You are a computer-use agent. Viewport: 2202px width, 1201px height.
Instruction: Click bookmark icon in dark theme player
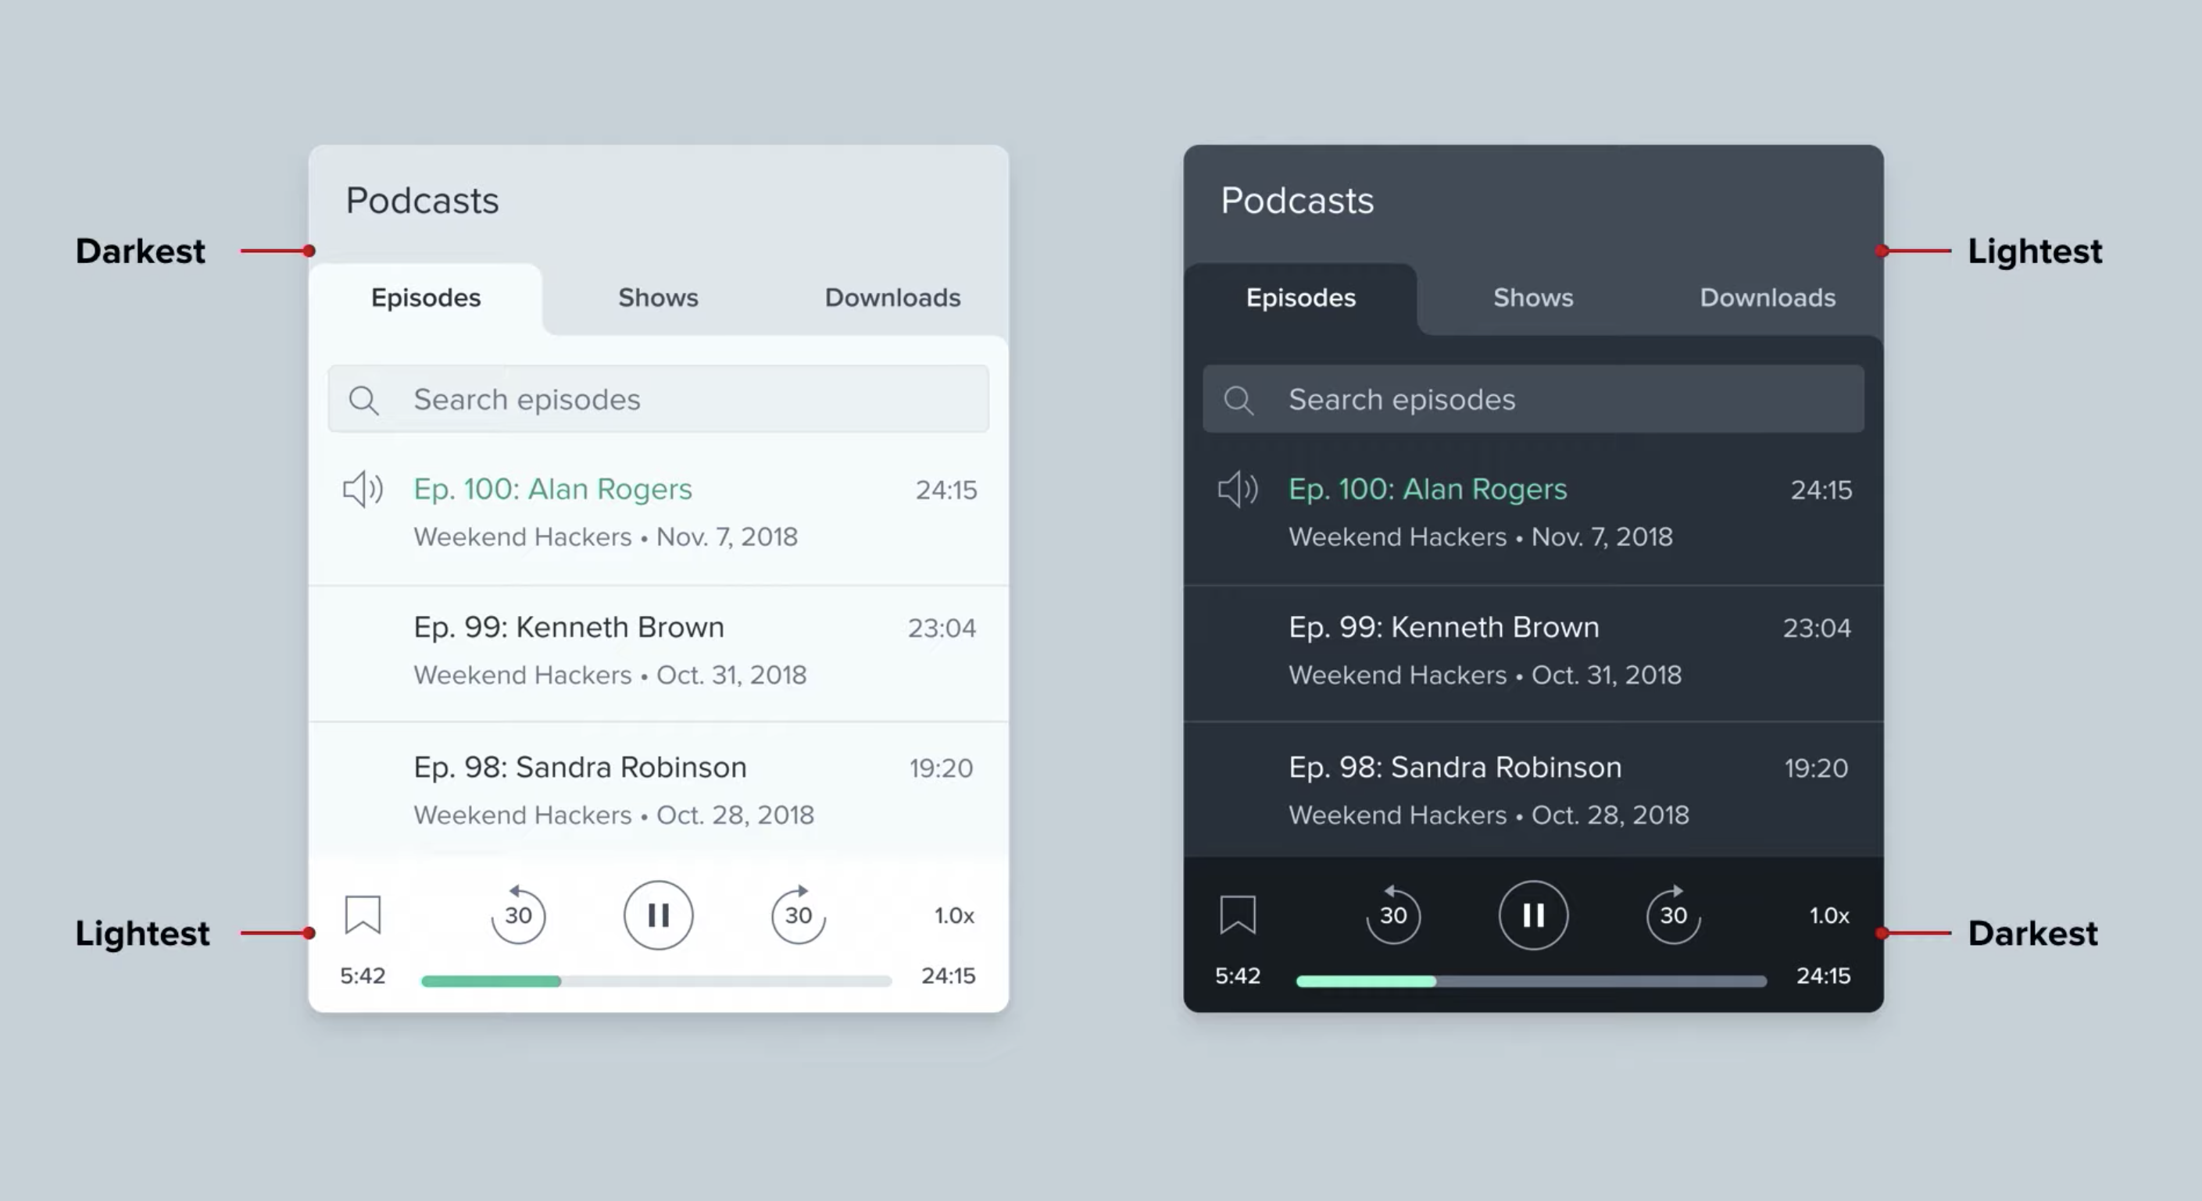[1237, 915]
